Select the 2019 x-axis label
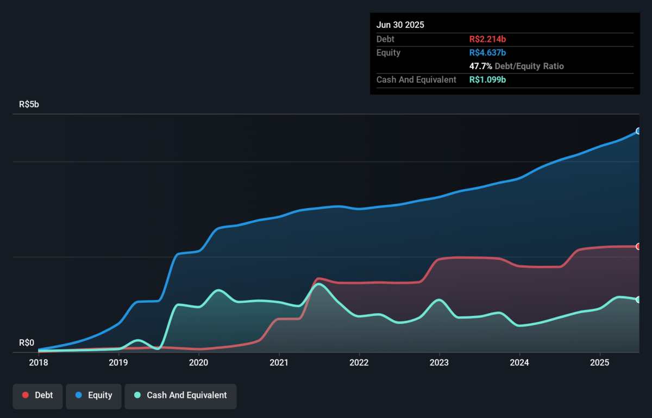Viewport: 652px width, 418px height. (x=118, y=363)
